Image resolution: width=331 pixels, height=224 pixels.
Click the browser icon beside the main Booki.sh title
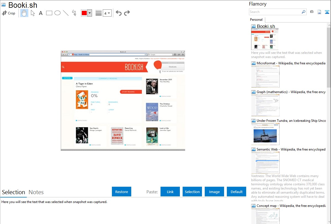(x=4, y=5)
